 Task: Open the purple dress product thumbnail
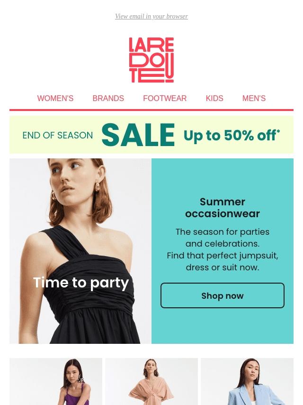pos(56,381)
